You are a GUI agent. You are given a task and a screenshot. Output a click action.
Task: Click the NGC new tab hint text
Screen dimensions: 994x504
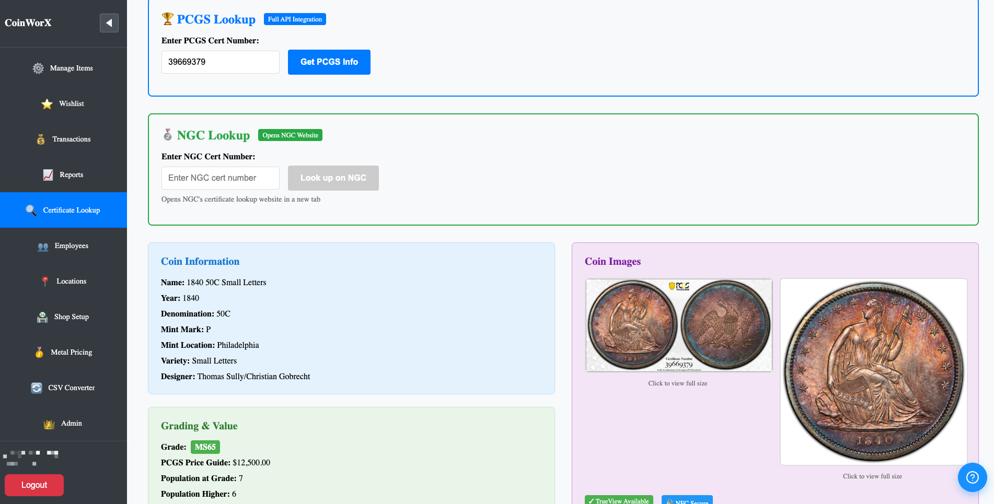tap(241, 200)
